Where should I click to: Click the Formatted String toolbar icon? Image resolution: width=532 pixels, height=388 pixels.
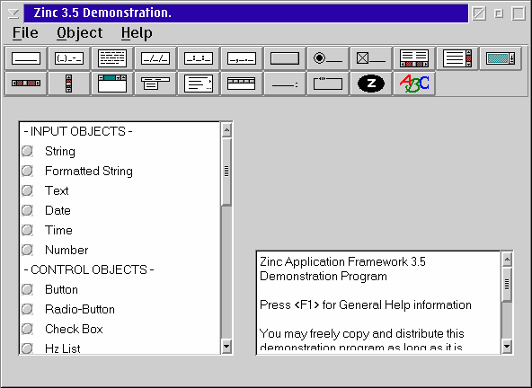(x=69, y=58)
